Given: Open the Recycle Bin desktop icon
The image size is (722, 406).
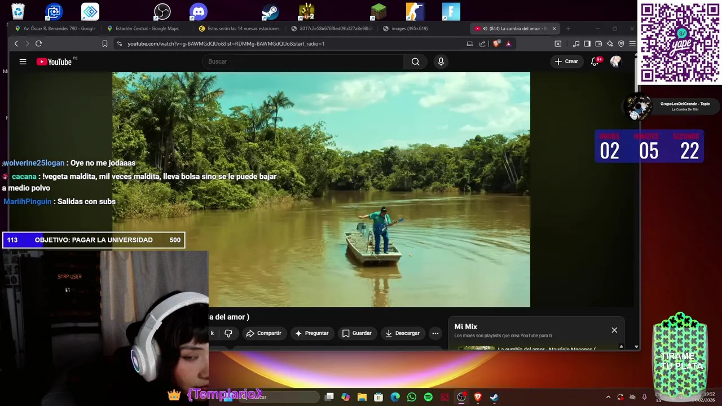Looking at the screenshot, I should [x=18, y=11].
